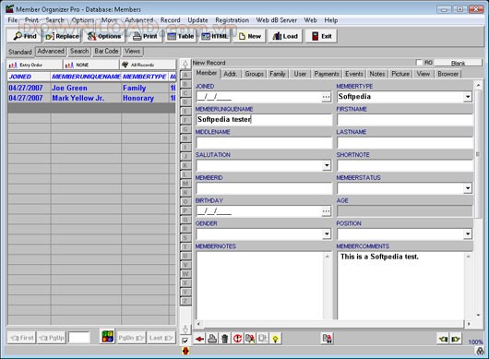This screenshot has height=359, width=489.
Task: Open the BIRTHDAY date picker button
Action: tap(327, 211)
